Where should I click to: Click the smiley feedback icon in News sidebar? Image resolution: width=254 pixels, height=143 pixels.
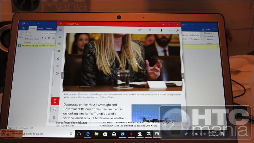tap(57, 74)
